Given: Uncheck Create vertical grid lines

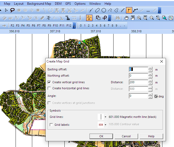Looking at the screenshot, I should tap(49, 82).
